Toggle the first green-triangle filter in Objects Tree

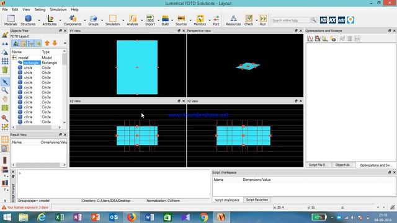(16, 43)
